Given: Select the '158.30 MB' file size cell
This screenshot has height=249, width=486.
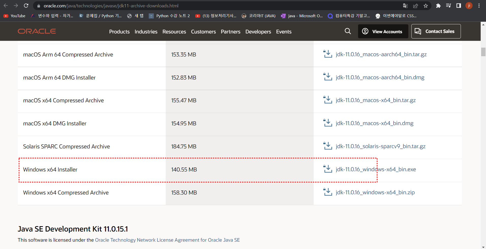Looking at the screenshot, I should 184,193.
